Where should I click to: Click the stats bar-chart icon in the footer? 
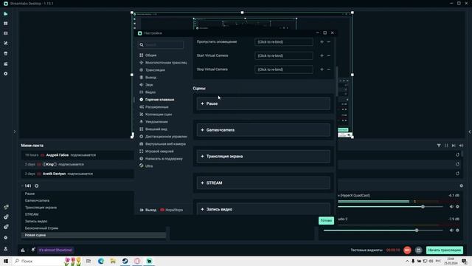pyautogui.click(x=23, y=250)
